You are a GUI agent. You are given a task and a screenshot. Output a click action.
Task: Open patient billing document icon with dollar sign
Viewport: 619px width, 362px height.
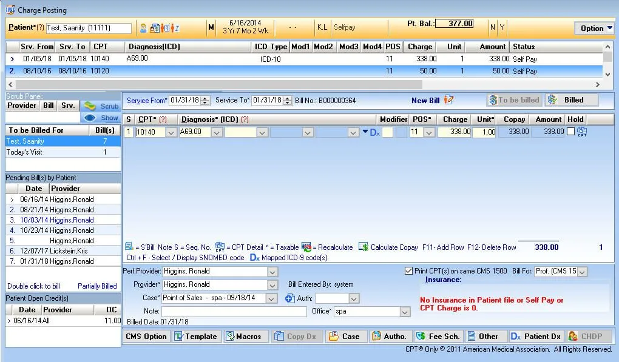pyautogui.click(x=155, y=28)
